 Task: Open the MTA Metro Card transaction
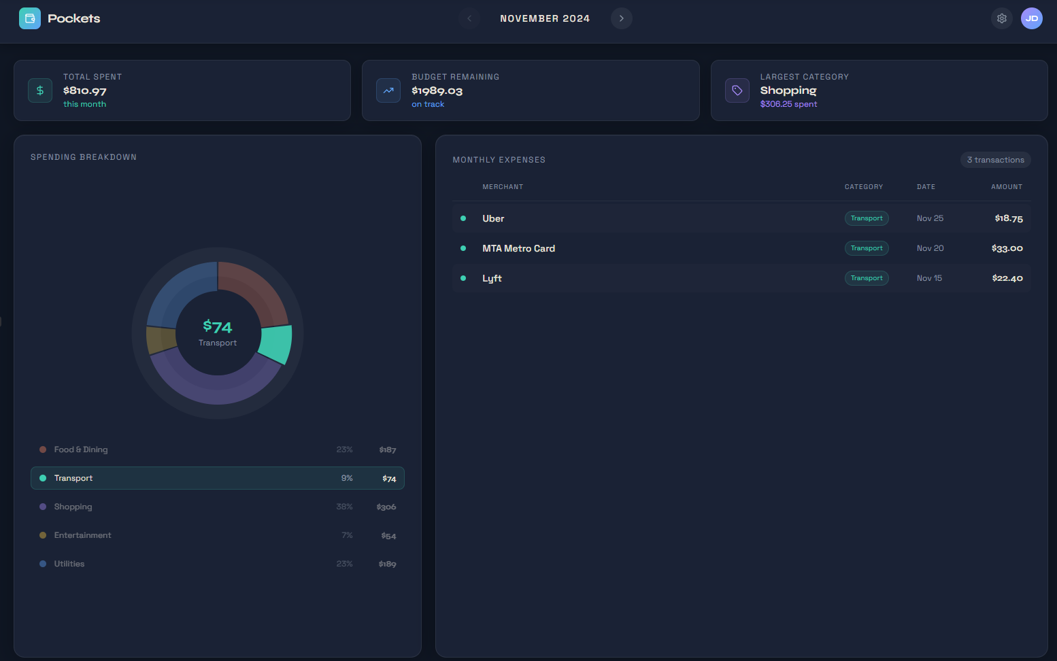pos(741,248)
